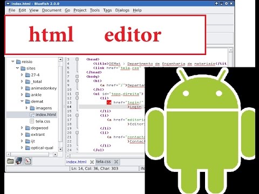Fold the body block at line 7
259x194 pixels.
(77, 77)
